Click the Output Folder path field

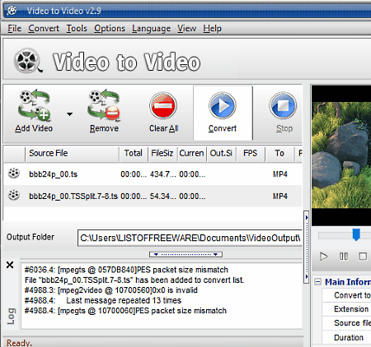190,238
